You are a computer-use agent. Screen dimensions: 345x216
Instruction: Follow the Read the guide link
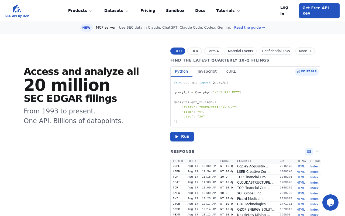tap(250, 28)
